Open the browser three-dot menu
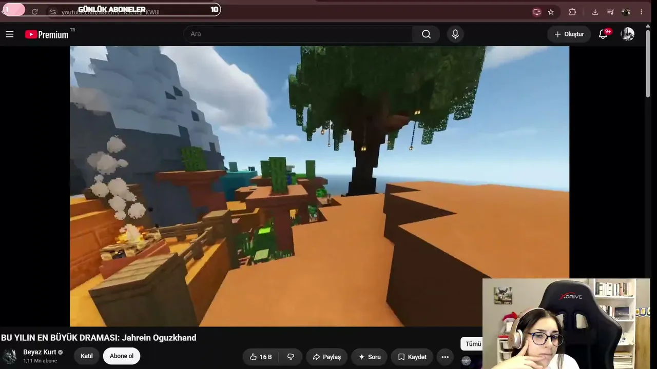 [641, 12]
